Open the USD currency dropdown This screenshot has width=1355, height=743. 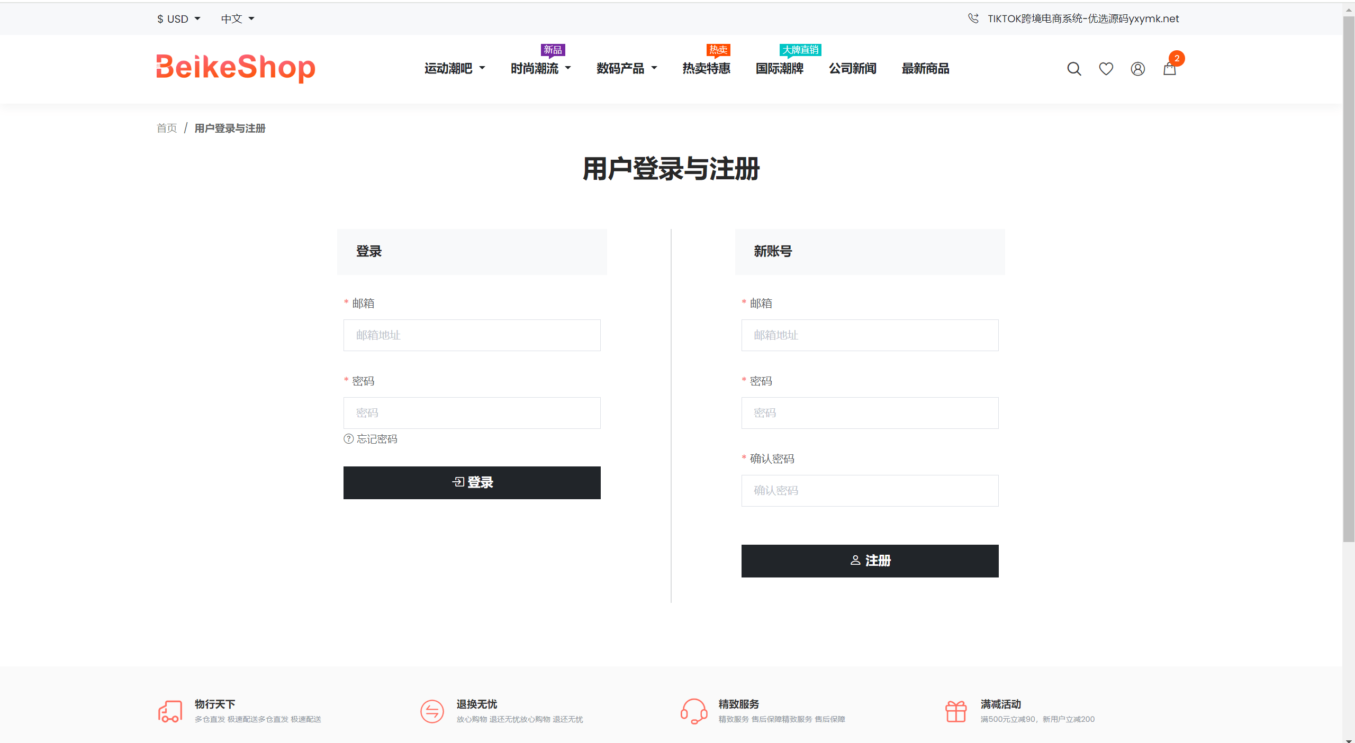[x=178, y=19]
